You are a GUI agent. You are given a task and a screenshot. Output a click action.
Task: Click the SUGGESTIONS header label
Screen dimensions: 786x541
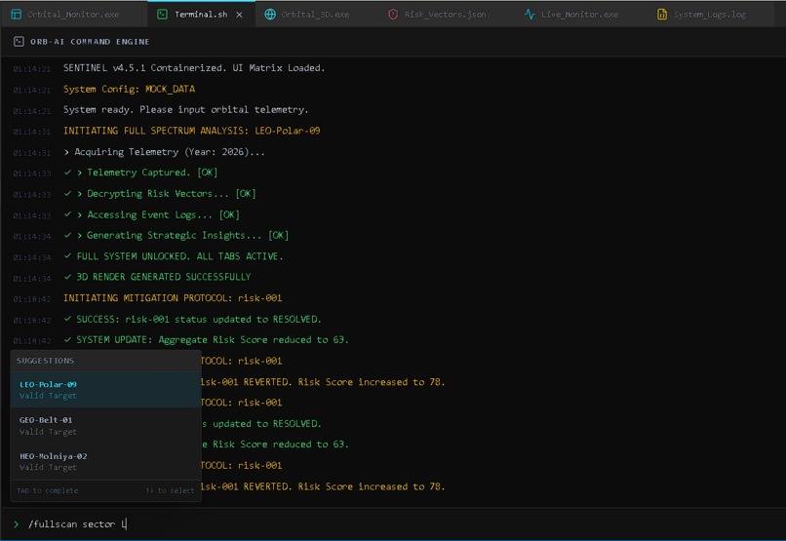45,361
